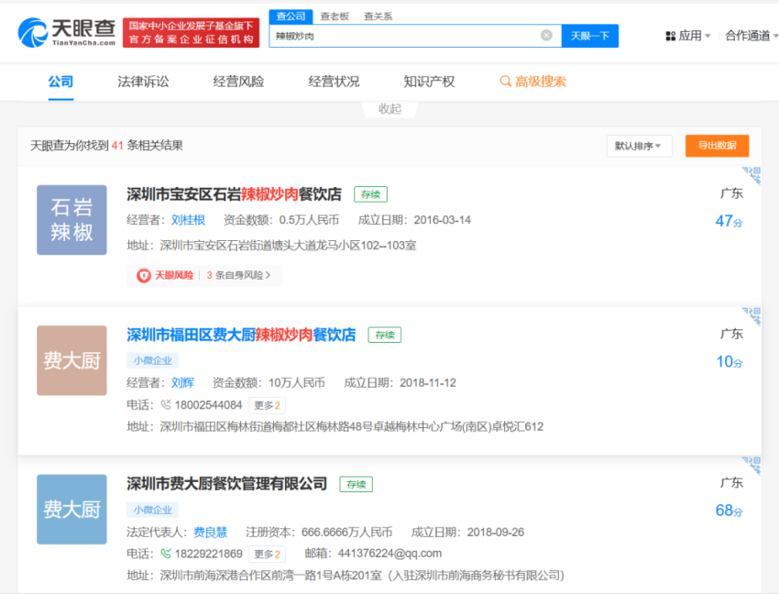Click 存续 status tag of 费大厨辣椒炒肉餐饮店
Viewport: 779px width, 594px height.
[384, 335]
